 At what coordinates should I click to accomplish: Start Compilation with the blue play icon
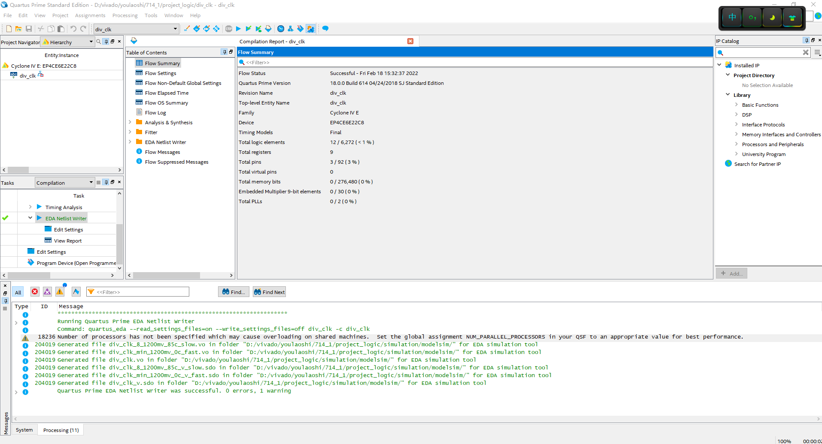tap(238, 29)
